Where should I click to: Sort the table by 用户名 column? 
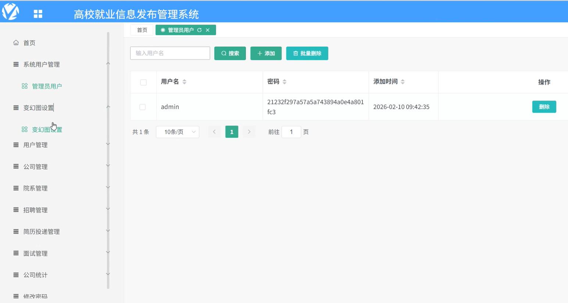click(185, 82)
